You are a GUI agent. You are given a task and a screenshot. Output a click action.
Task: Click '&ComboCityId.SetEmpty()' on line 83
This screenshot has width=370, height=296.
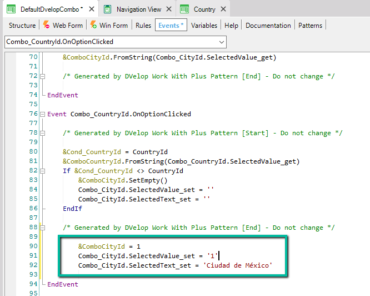click(123, 180)
